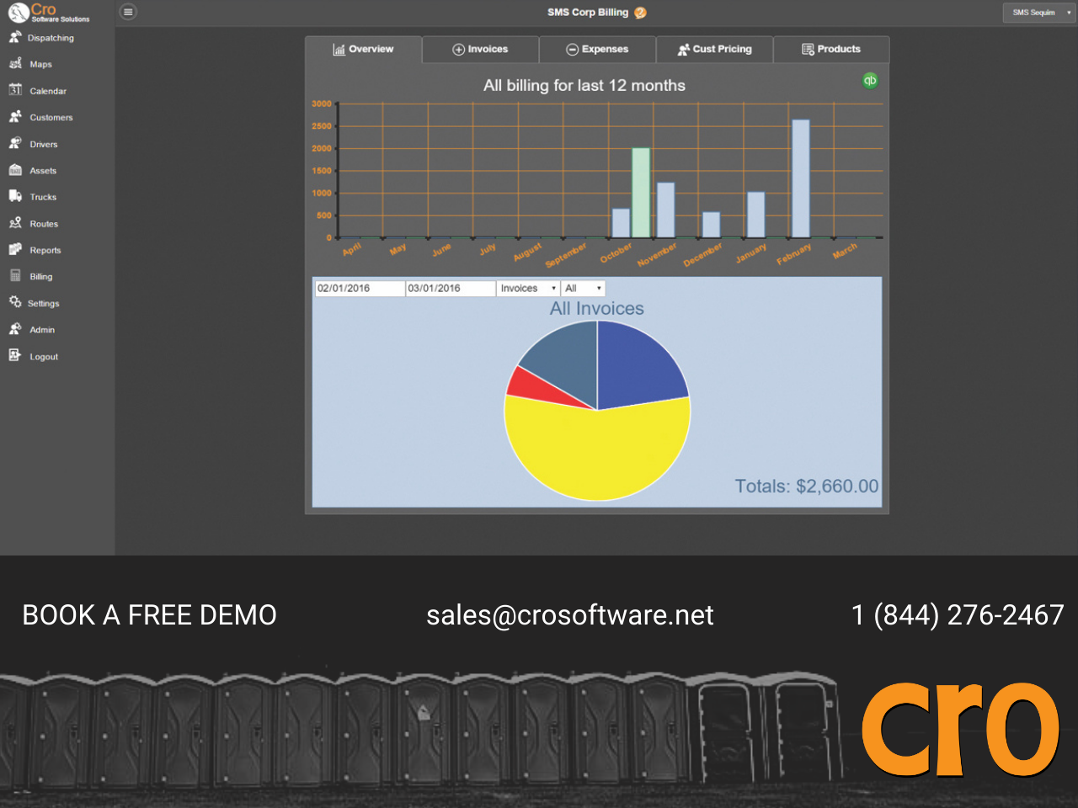
Task: Switch to the Products tab
Action: point(831,49)
